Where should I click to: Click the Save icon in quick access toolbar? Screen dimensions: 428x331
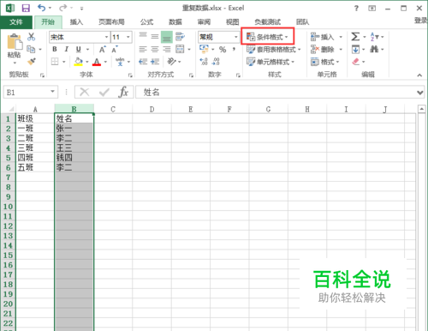26,8
